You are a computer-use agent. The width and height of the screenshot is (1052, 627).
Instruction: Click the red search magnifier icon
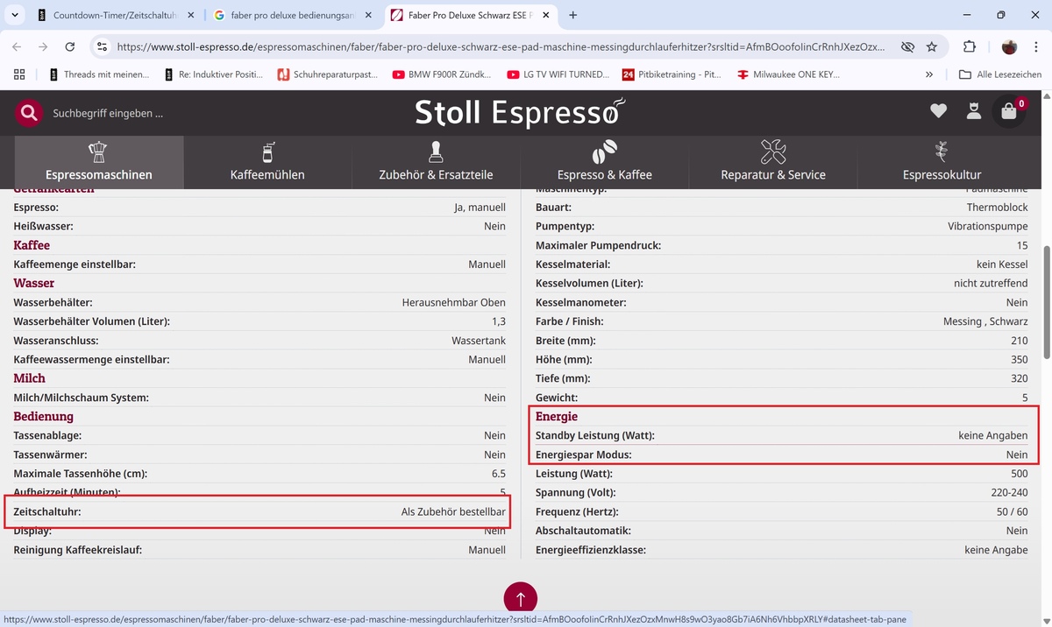[x=29, y=113]
